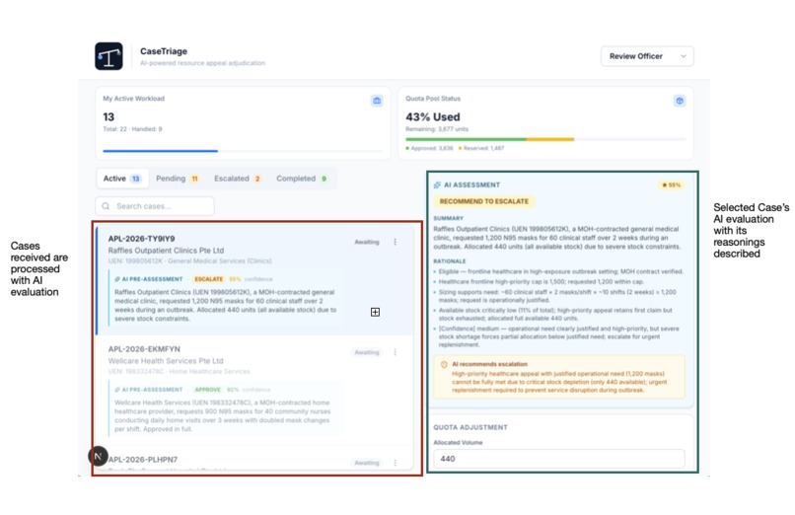The height and width of the screenshot is (515, 795).
Task: Click the My Active Workload progress bar
Action: (x=243, y=151)
